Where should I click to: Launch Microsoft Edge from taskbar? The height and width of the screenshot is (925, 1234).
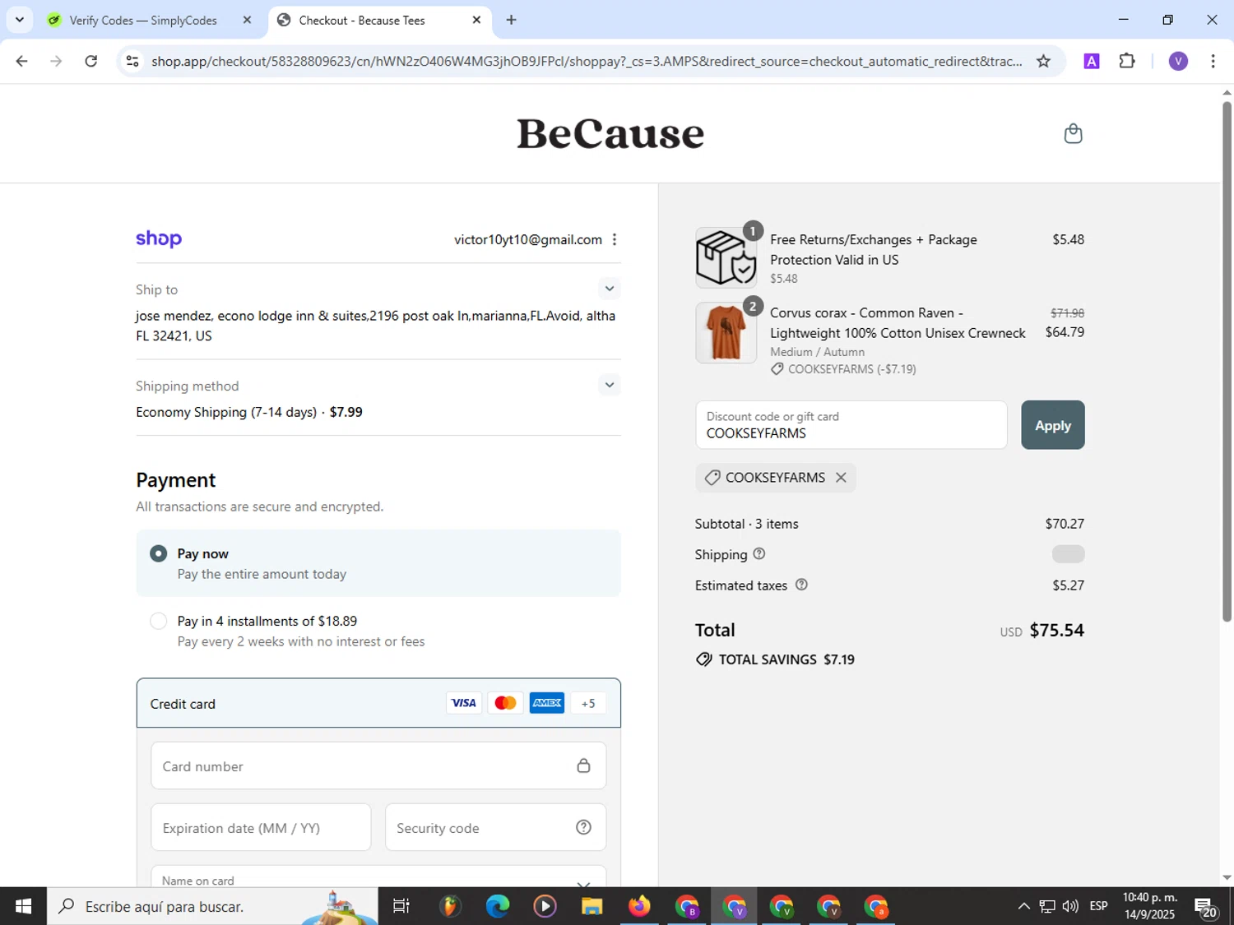[498, 906]
